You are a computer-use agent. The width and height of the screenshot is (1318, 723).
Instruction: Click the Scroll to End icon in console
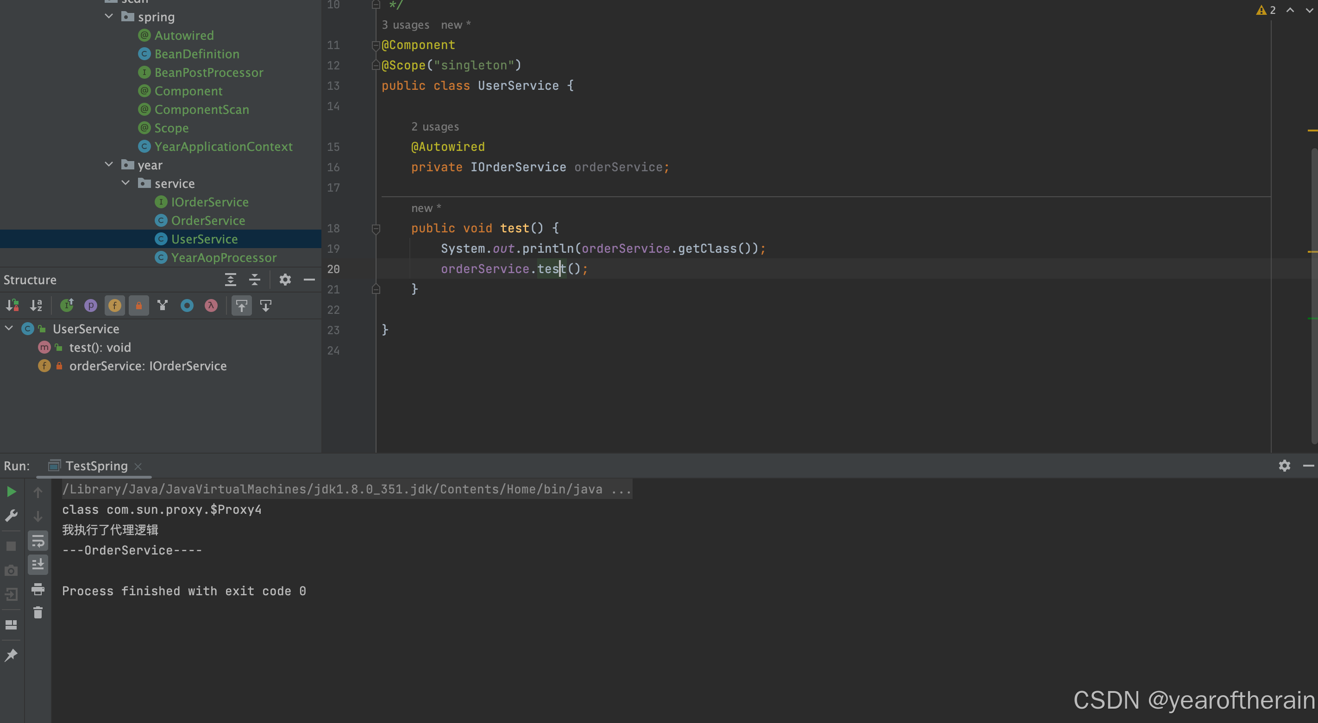point(38,565)
